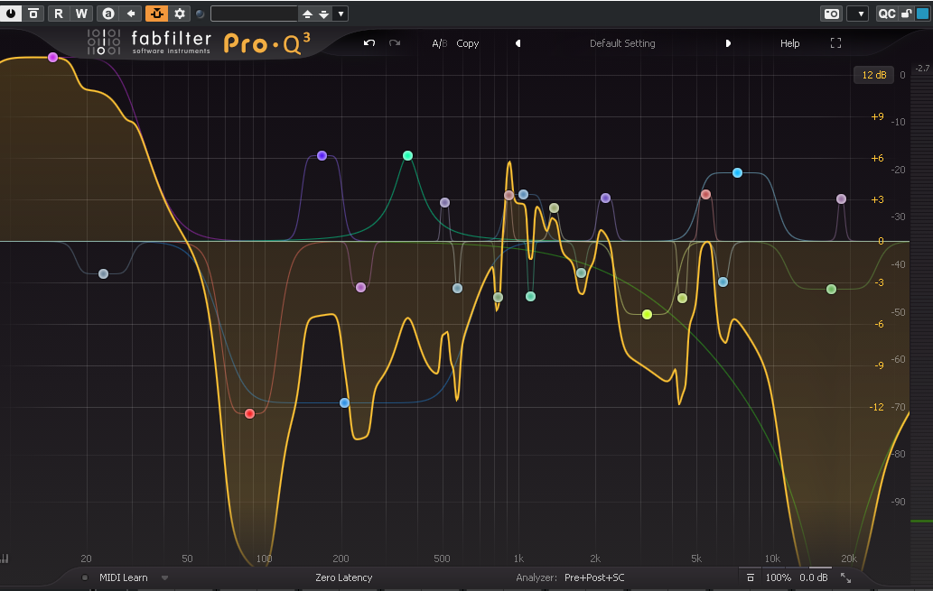Click MIDI Learn button

point(123,577)
